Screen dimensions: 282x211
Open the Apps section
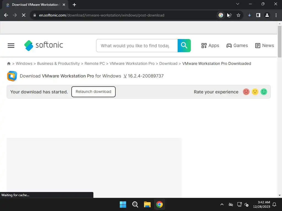coord(210,46)
